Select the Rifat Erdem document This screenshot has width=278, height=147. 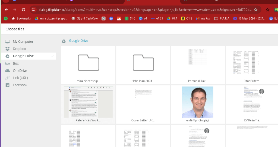click(x=252, y=65)
